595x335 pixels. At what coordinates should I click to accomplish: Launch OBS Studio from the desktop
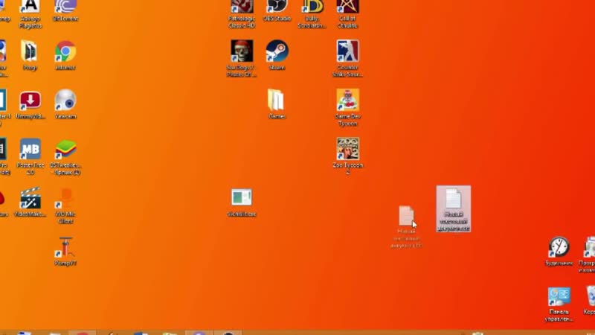click(x=277, y=10)
